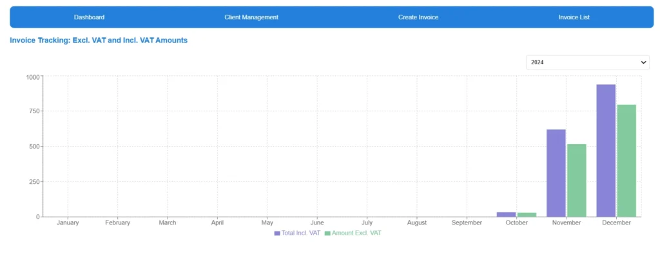Screen dimensions: 660x263
Task: Select October purple Total Incl. VAT bar
Action: pos(506,214)
